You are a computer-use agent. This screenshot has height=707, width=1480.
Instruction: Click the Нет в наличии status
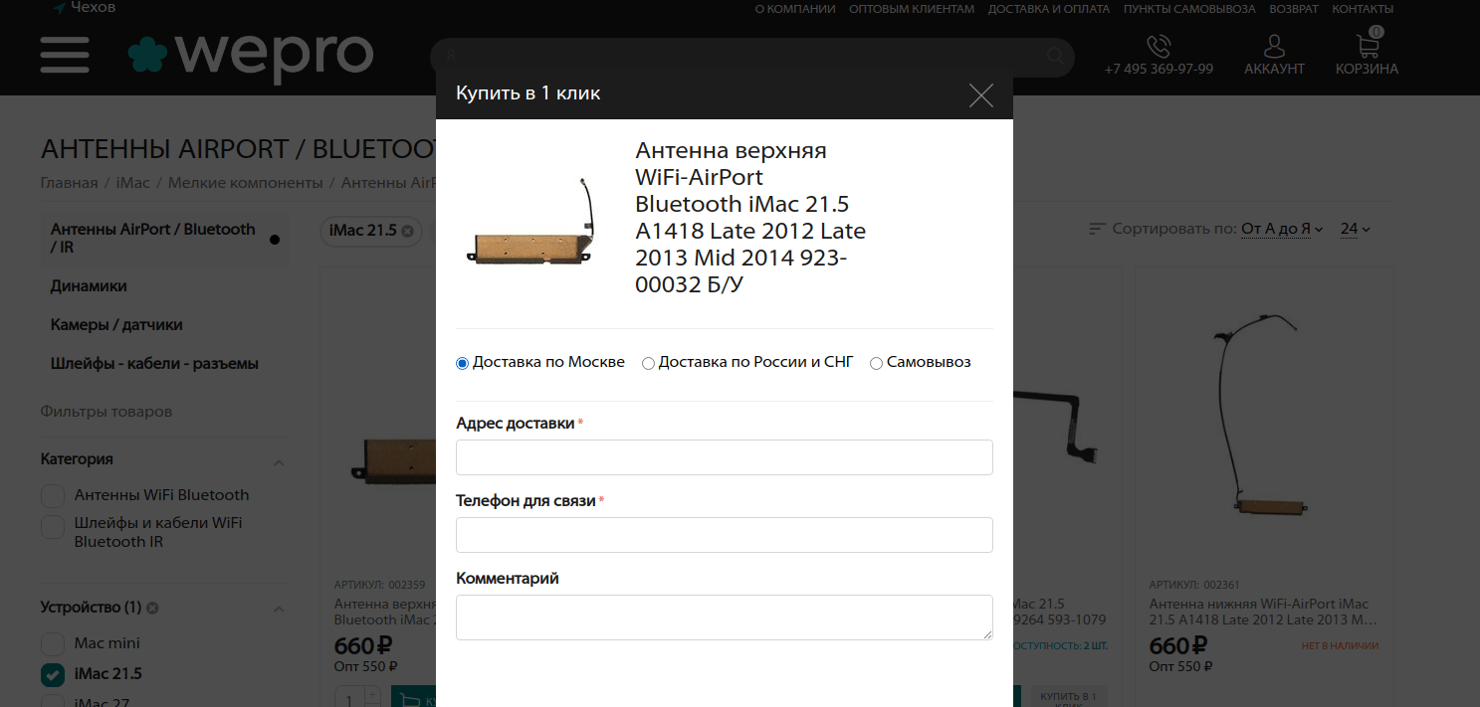point(1340,646)
